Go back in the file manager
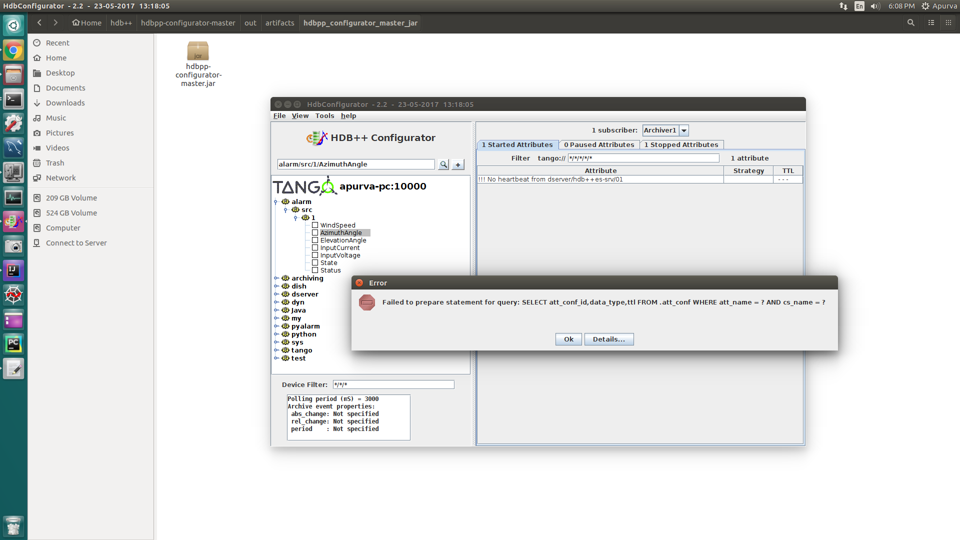 (x=39, y=22)
